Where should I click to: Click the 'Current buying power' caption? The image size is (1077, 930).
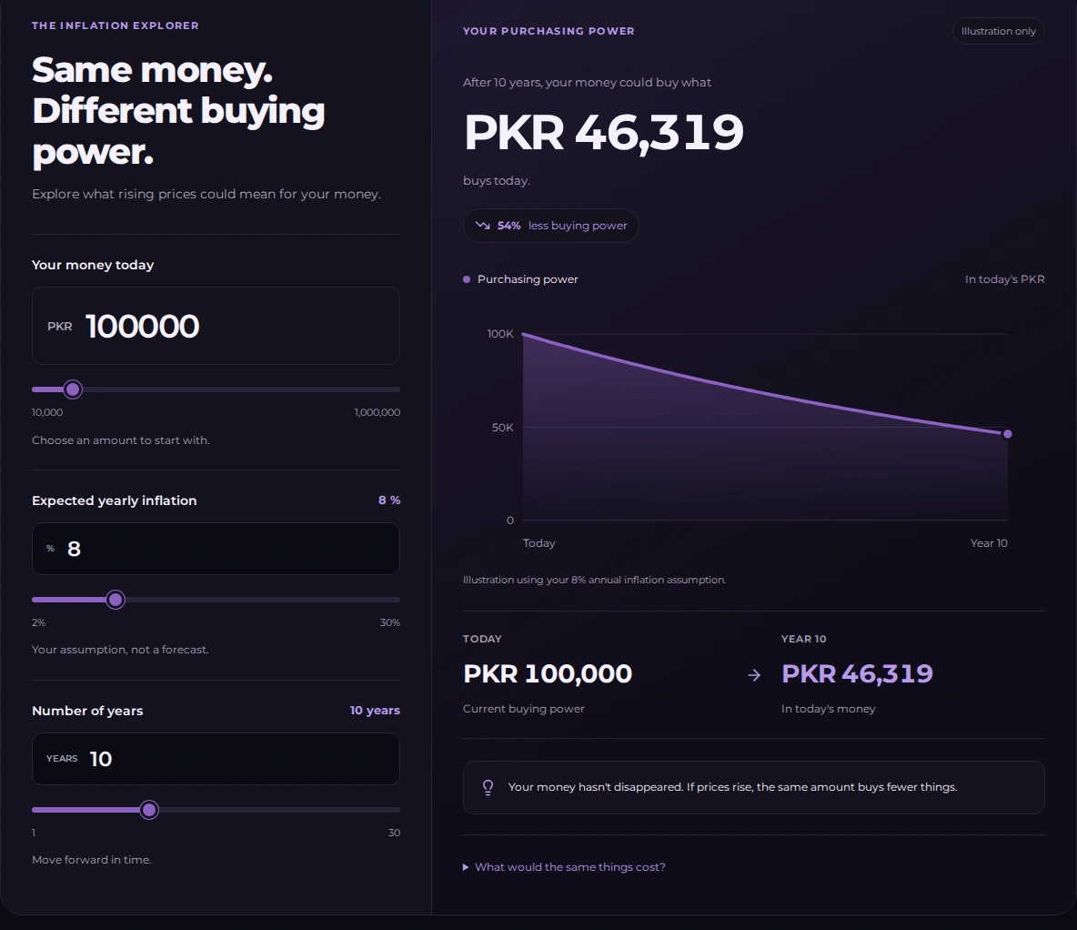(523, 709)
